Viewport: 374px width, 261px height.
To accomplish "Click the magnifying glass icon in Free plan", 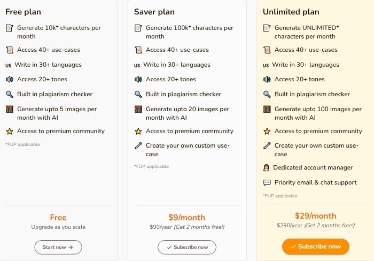I will pyautogui.click(x=10, y=95).
